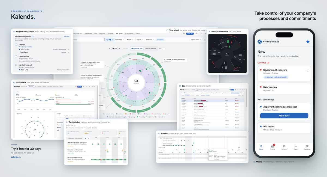Open the People filter dropdown
327x177 pixels.
[x=130, y=40]
